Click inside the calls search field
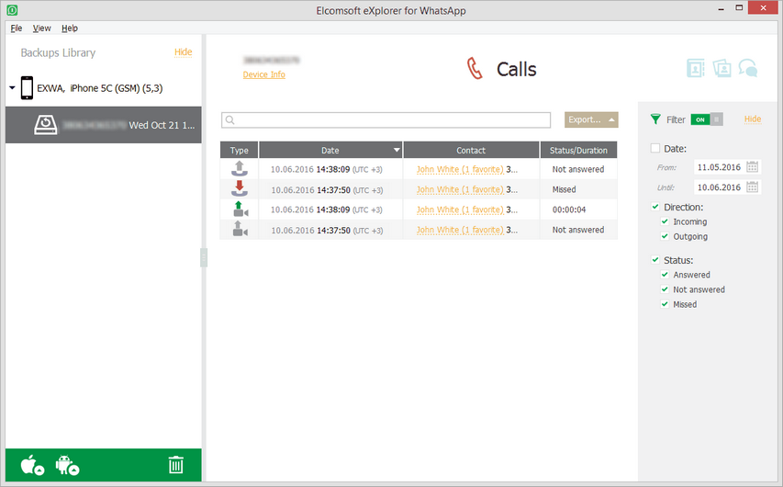 (386, 120)
